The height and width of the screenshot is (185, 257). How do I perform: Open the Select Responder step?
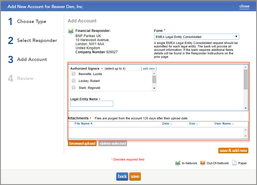coord(37,41)
